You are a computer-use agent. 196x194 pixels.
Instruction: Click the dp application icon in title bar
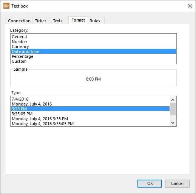click(x=6, y=6)
